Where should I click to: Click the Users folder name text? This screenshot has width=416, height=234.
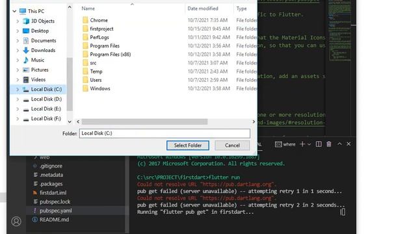[96, 80]
